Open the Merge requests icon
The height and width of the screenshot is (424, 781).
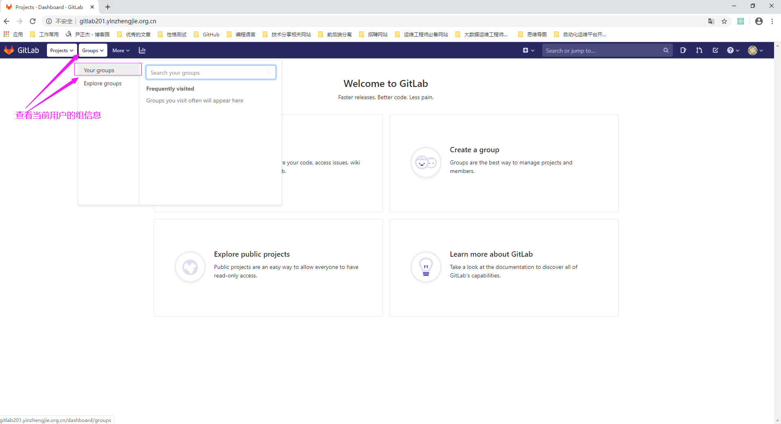(x=699, y=50)
